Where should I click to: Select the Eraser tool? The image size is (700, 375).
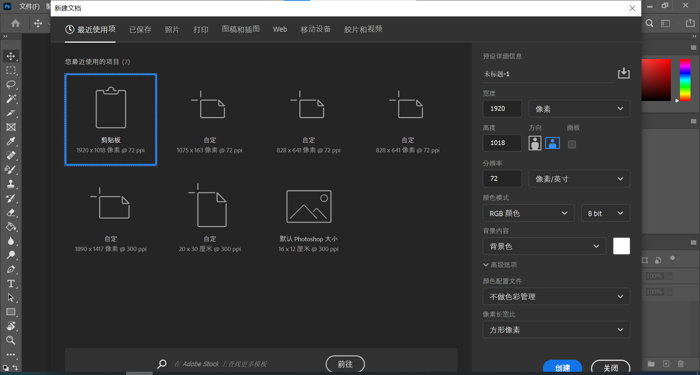[x=11, y=212]
